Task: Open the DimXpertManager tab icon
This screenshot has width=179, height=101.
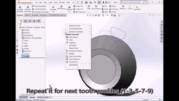Action: [x=34, y=21]
